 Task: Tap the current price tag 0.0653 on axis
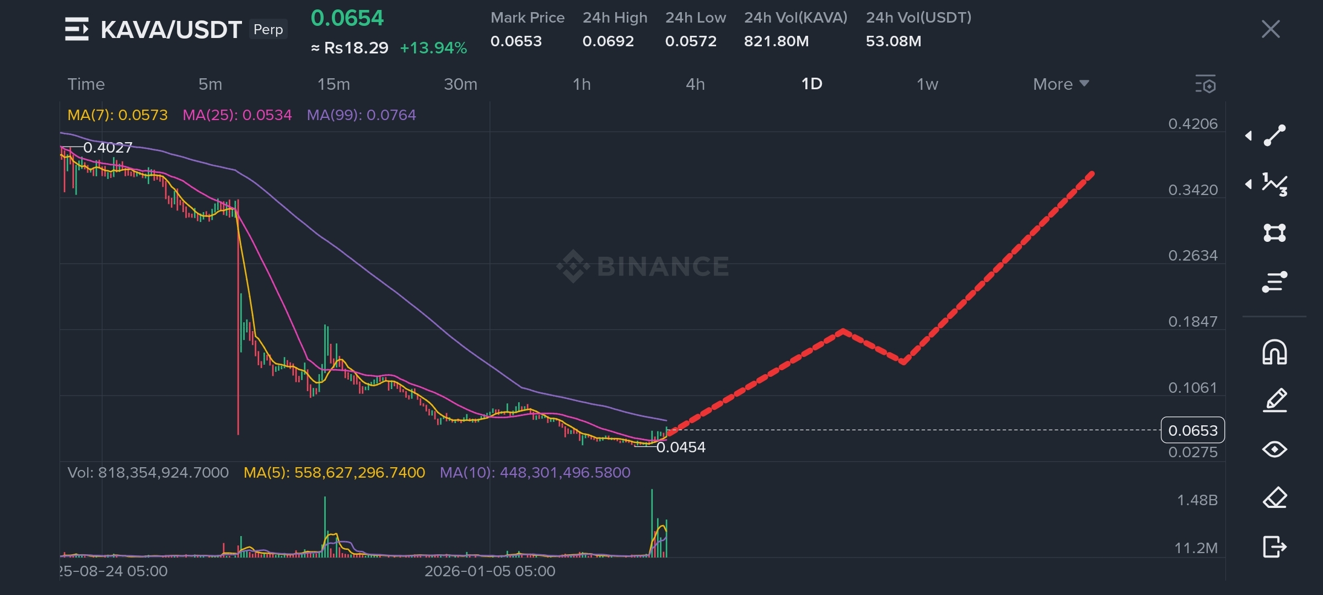(x=1193, y=430)
